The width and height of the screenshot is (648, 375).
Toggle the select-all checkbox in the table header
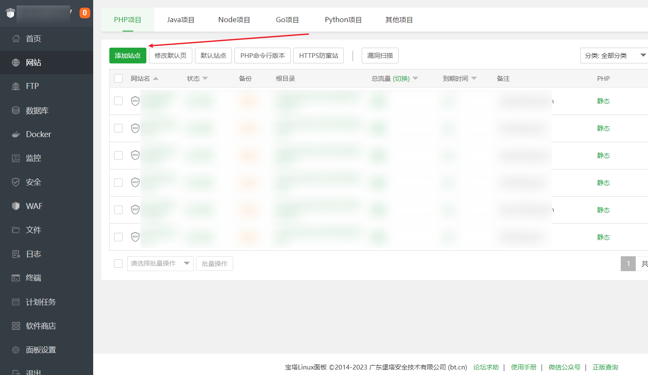pos(118,78)
